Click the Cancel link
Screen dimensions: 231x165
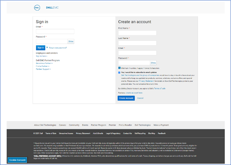(x=140, y=98)
